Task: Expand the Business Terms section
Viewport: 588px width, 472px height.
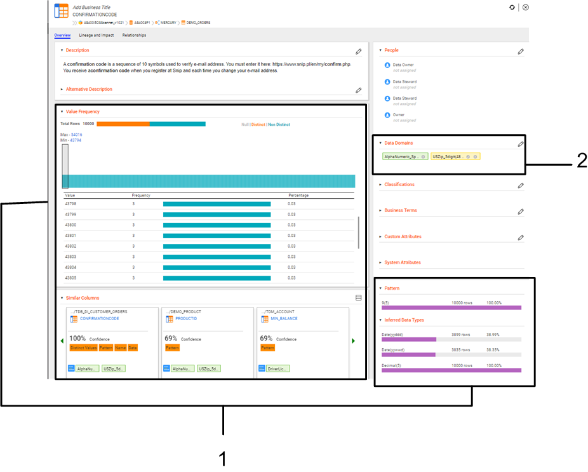Action: click(x=380, y=210)
